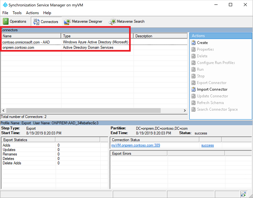Switch to the Metaverse Designer view
Image resolution: width=253 pixels, height=198 pixels.
click(x=83, y=22)
